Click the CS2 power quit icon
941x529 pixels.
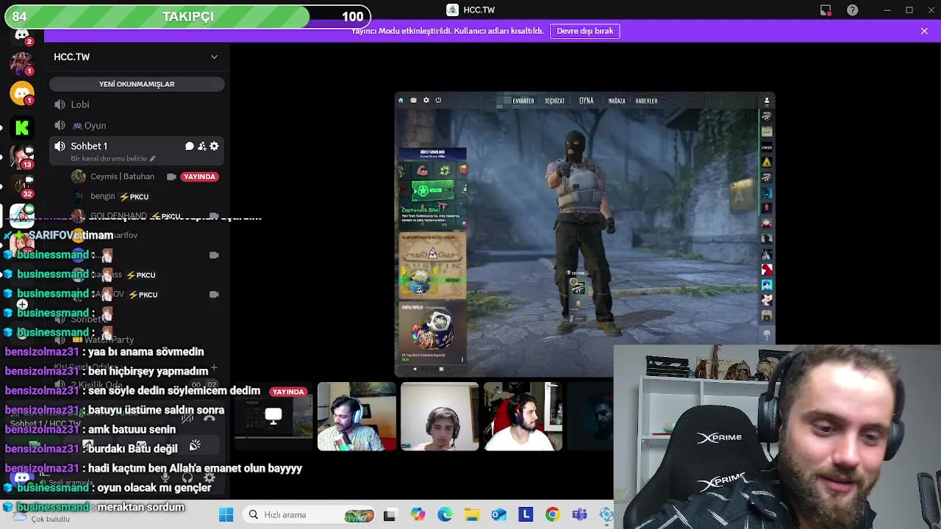click(x=438, y=101)
